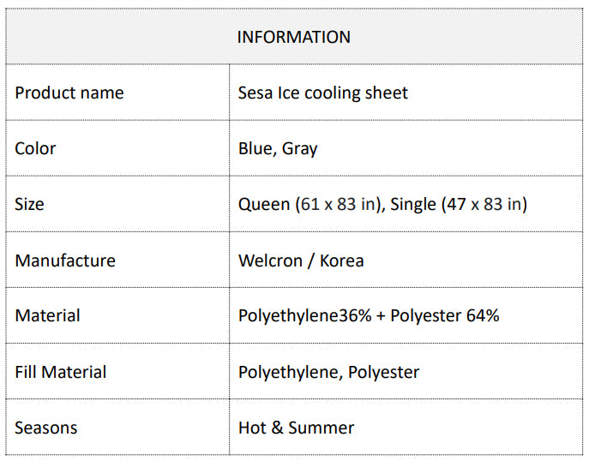Click the INFORMATION table header

point(293,37)
